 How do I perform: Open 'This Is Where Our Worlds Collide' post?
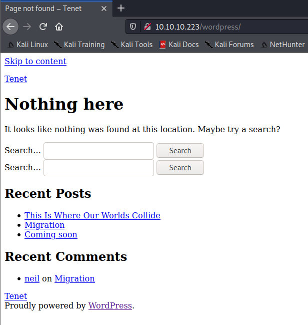pyautogui.click(x=92, y=215)
